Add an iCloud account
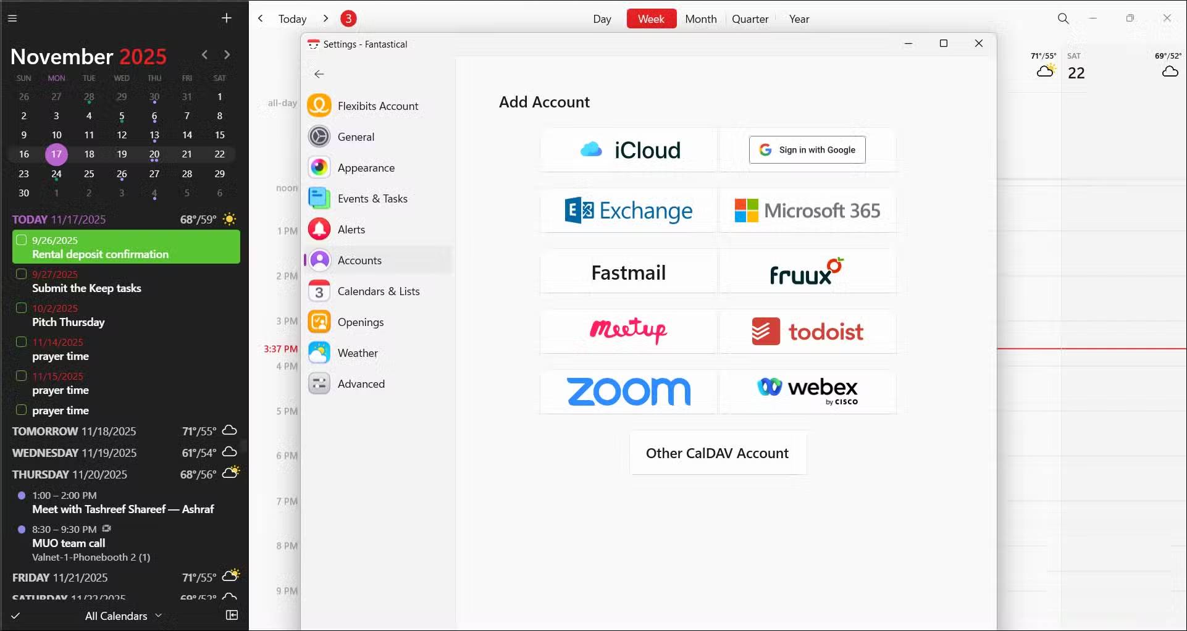Image resolution: width=1187 pixels, height=631 pixels. (629, 150)
